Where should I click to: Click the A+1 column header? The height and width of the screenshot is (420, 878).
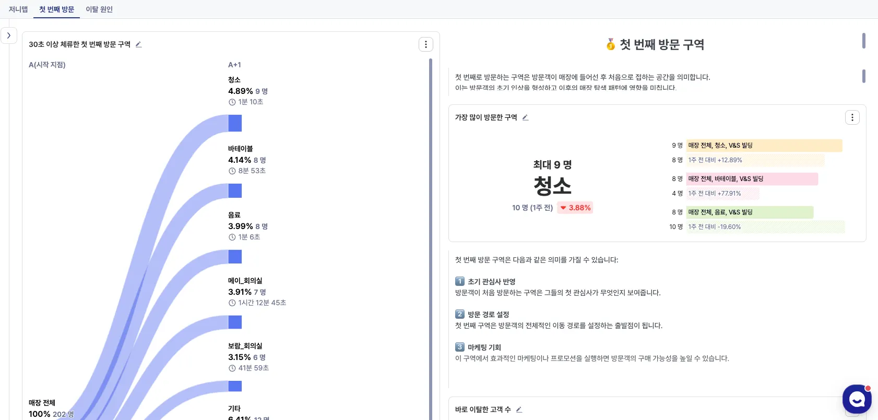pos(234,65)
